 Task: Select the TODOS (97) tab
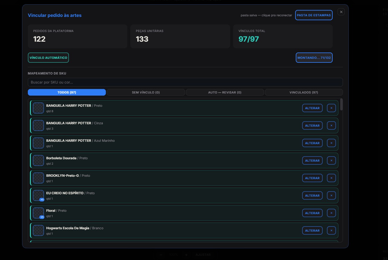[x=67, y=92]
